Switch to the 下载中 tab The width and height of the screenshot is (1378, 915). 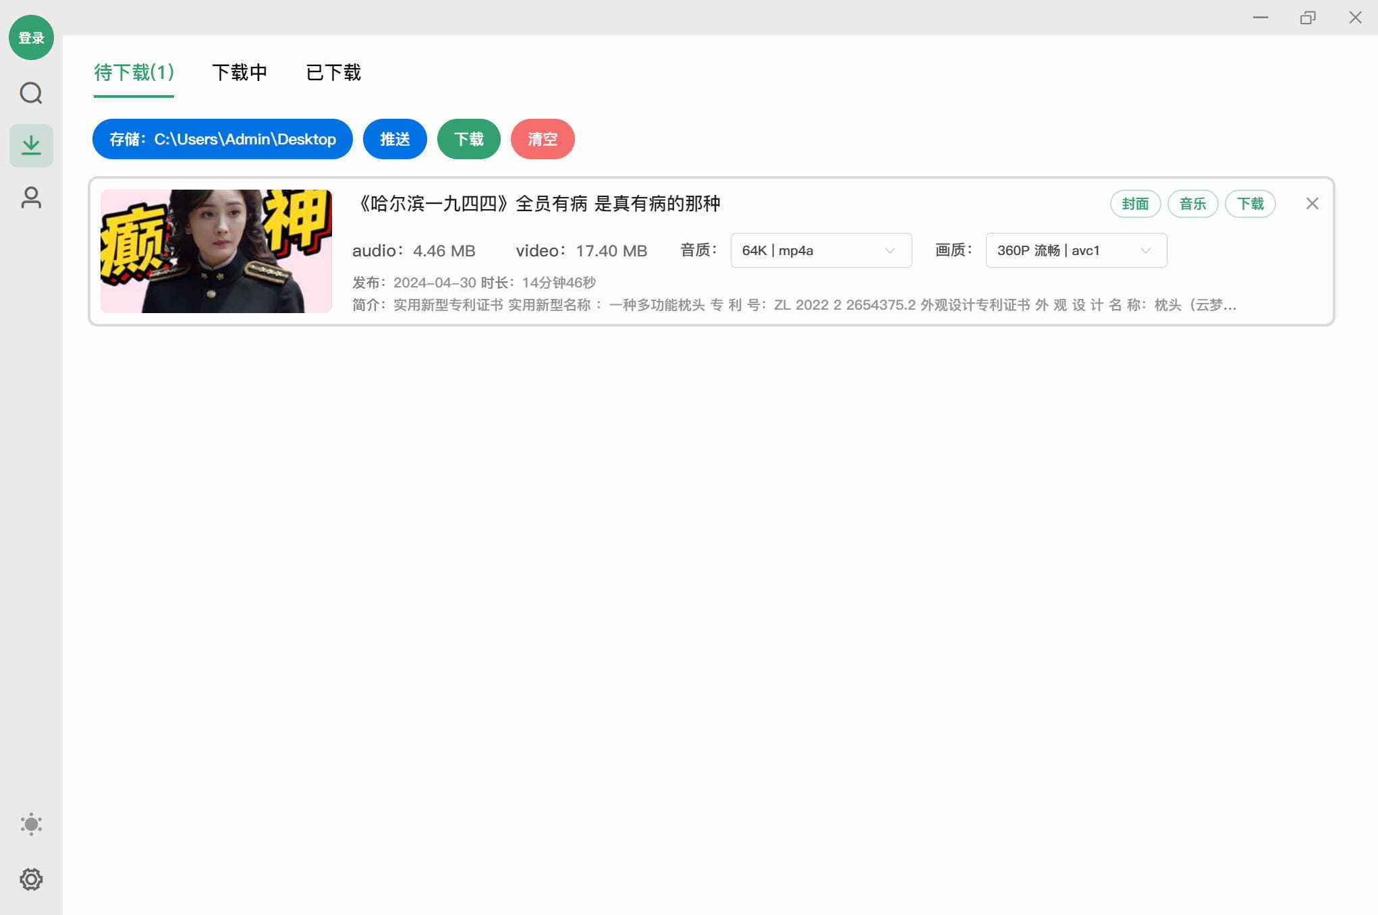point(241,72)
